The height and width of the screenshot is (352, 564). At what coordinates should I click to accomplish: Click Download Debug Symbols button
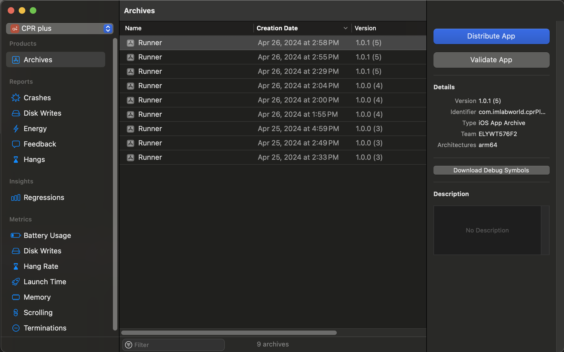pos(491,170)
